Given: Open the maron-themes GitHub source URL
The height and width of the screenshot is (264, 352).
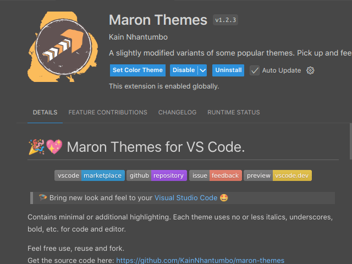Looking at the screenshot, I should (x=200, y=260).
